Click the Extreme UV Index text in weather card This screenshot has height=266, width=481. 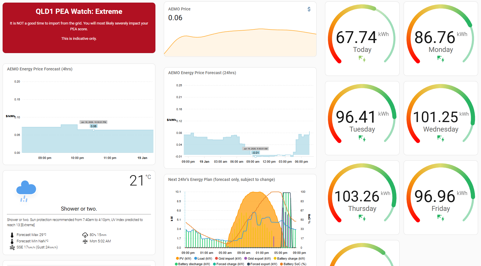(x=28, y=225)
